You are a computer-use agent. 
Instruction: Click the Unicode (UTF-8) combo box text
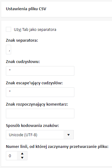pos(23,135)
